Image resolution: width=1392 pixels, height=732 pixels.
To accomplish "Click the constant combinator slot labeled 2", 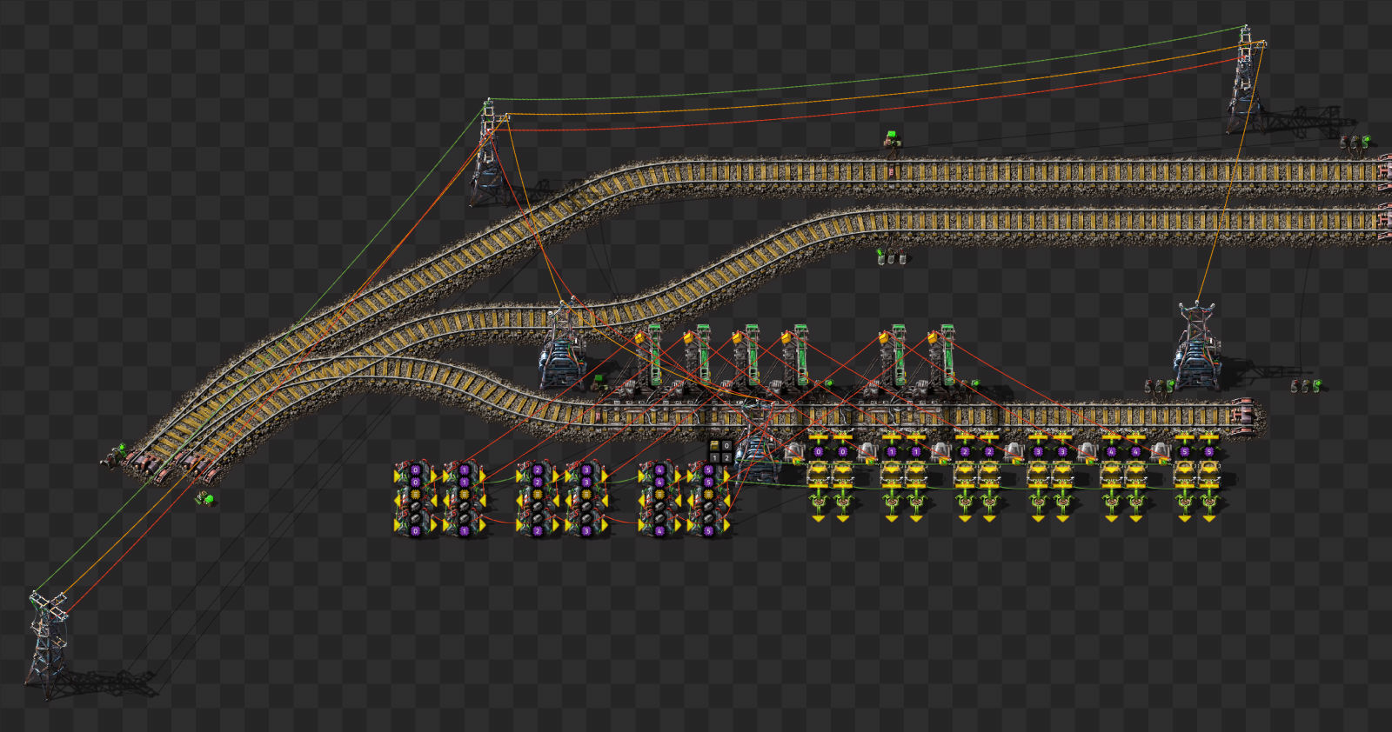I will 726,458.
